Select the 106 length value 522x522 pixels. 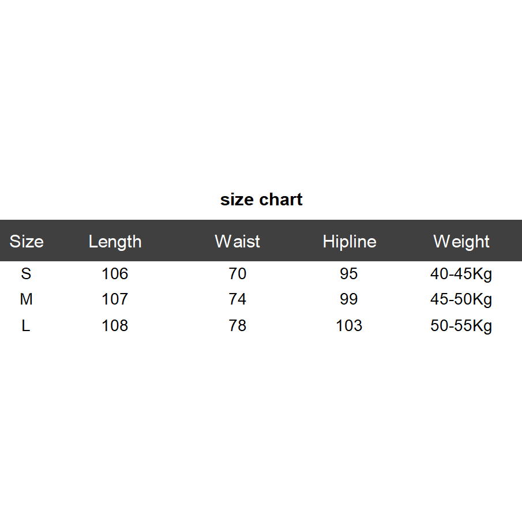[115, 273]
